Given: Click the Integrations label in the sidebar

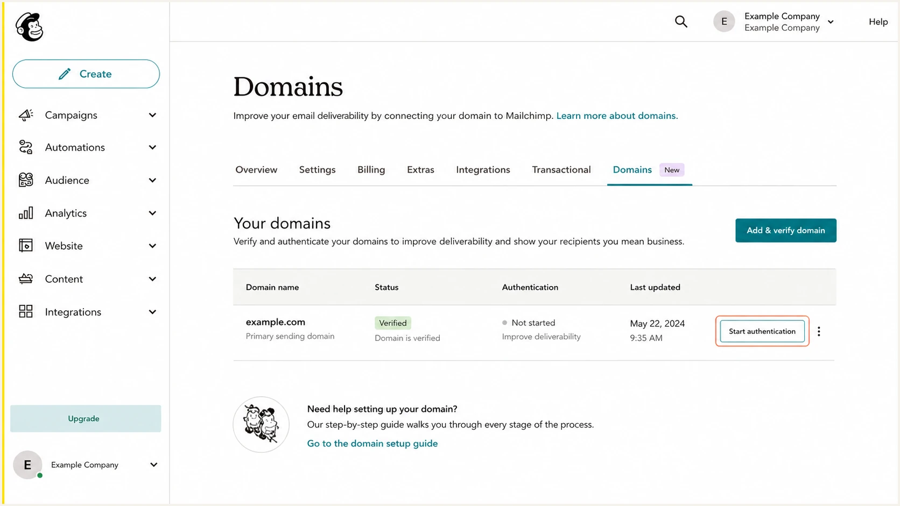Looking at the screenshot, I should (73, 312).
